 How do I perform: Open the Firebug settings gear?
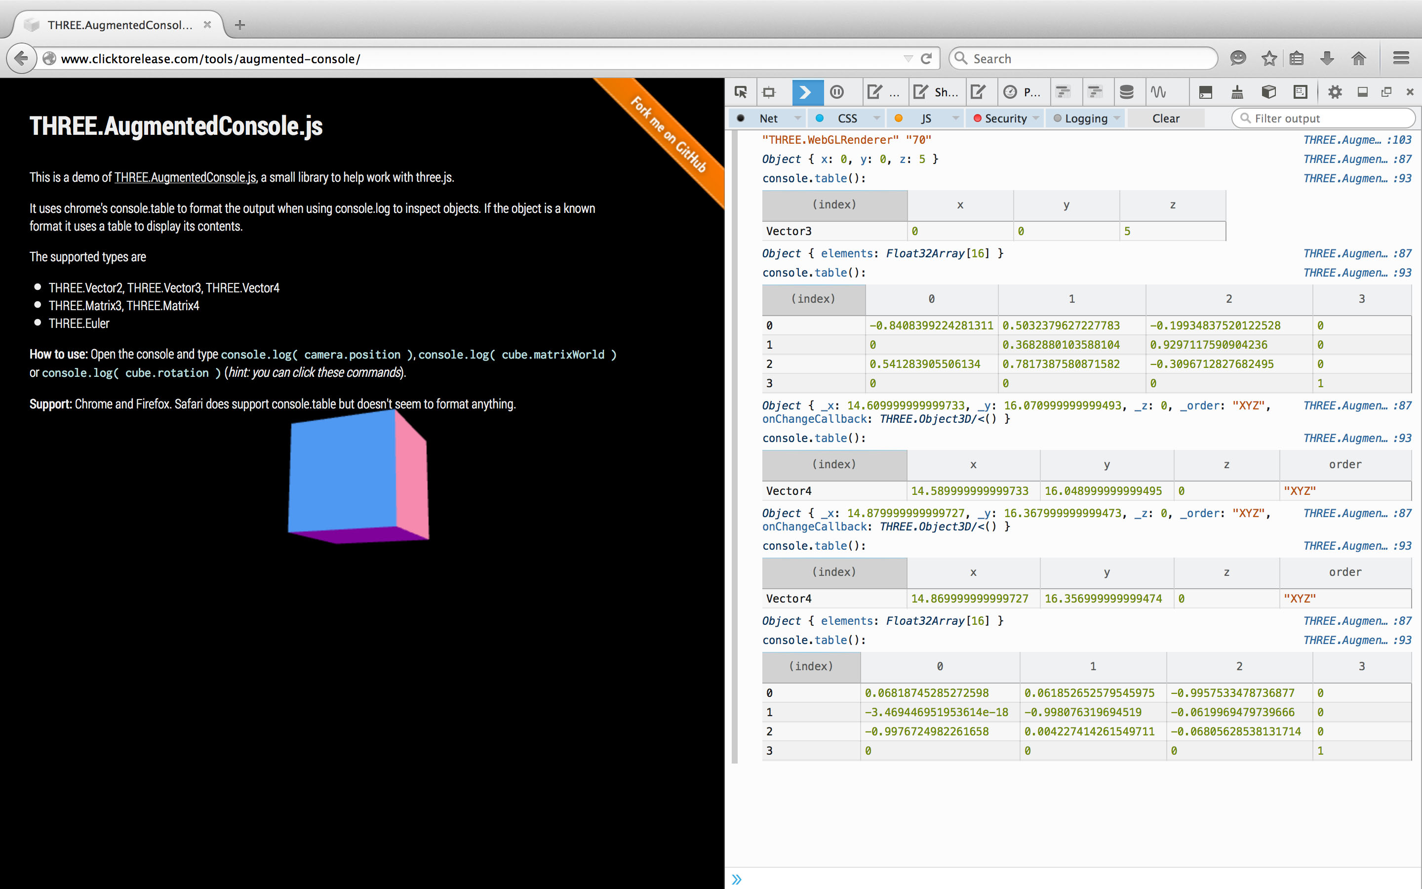coord(1335,92)
